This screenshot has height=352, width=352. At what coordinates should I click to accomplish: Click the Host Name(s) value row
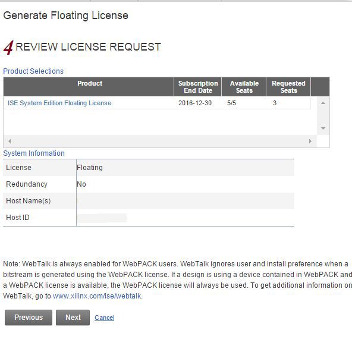pos(185,201)
